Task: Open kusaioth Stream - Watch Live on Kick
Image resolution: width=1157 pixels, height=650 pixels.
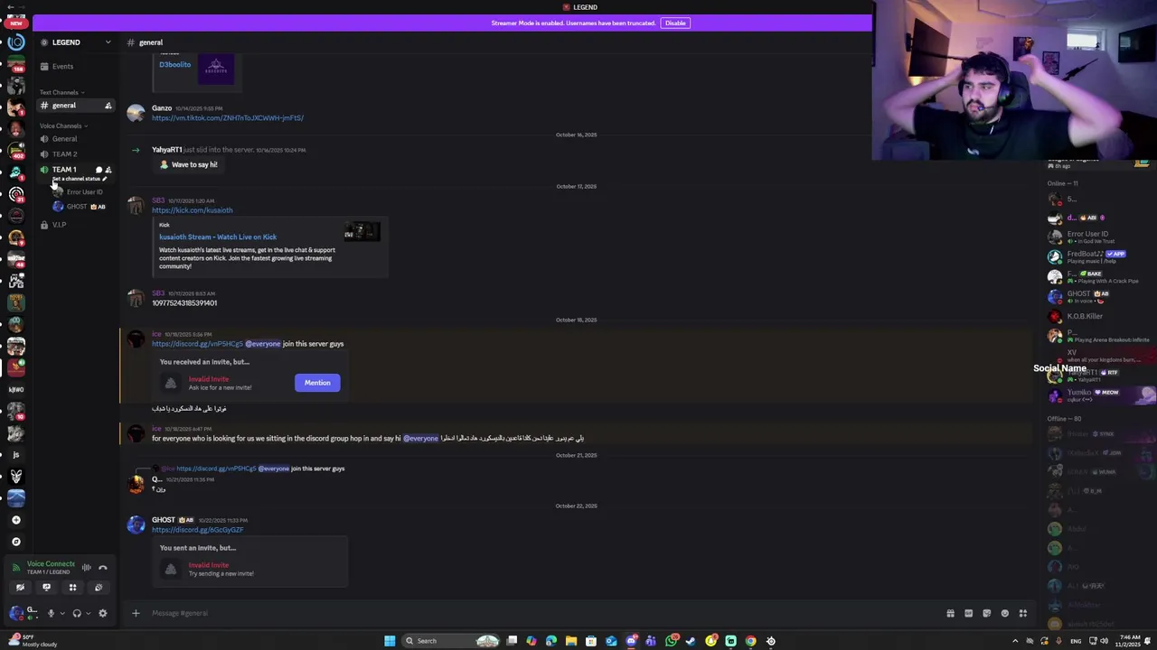Action: tap(218, 237)
